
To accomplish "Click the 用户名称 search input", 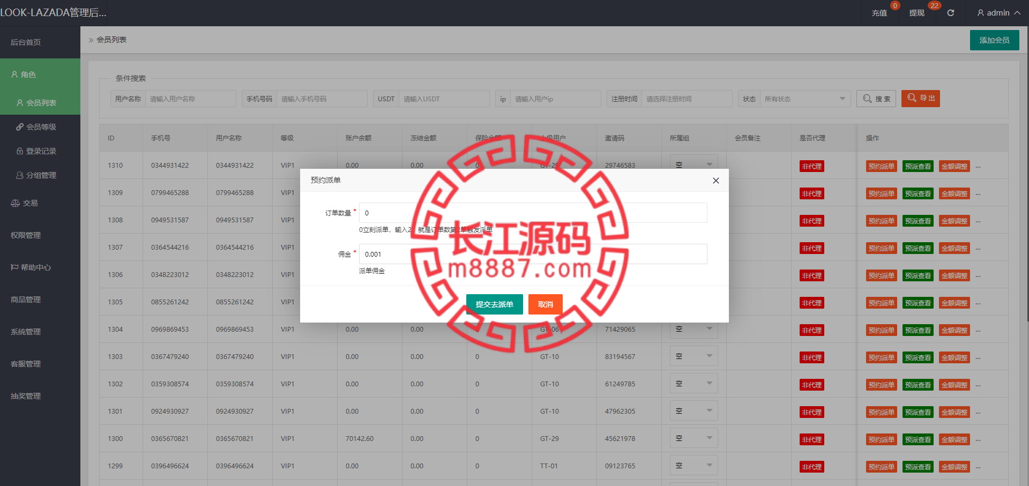I will click(x=190, y=99).
